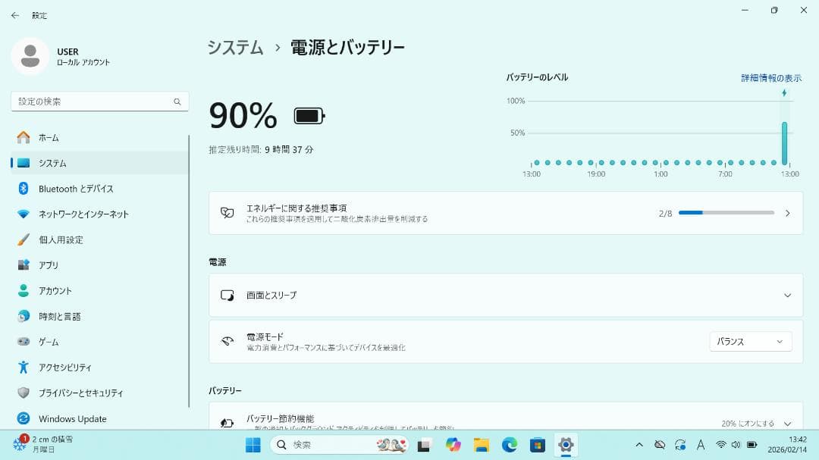Click the 2/8 recommendations progress bar
This screenshot has width=819, height=460.
725,213
